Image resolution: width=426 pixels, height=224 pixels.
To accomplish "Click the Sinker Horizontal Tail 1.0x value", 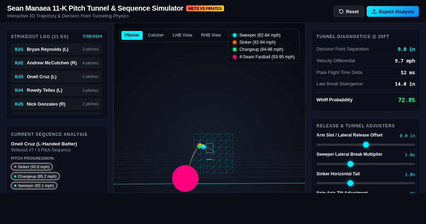I will pos(410,175).
